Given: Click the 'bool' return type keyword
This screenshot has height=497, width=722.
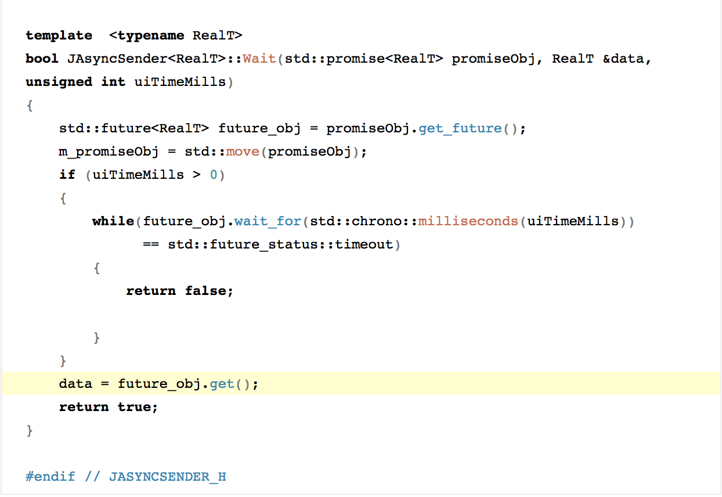Looking at the screenshot, I should point(42,59).
